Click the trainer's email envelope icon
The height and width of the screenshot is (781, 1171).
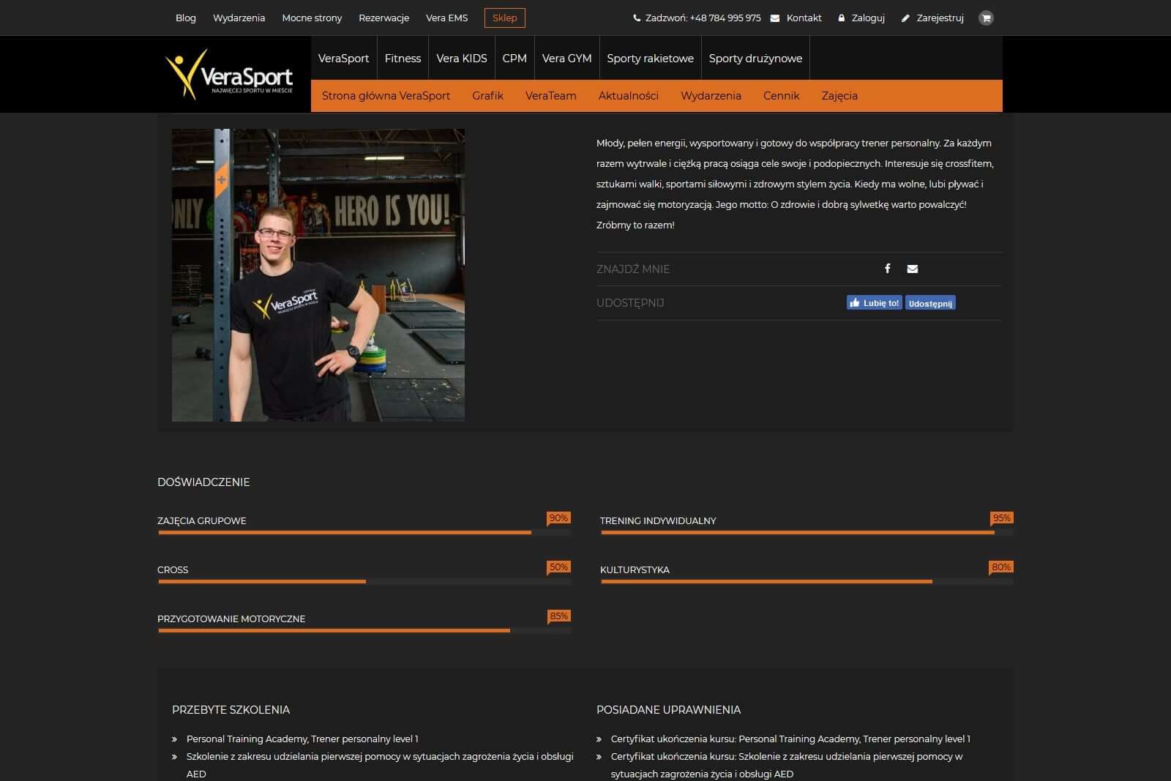pyautogui.click(x=912, y=269)
